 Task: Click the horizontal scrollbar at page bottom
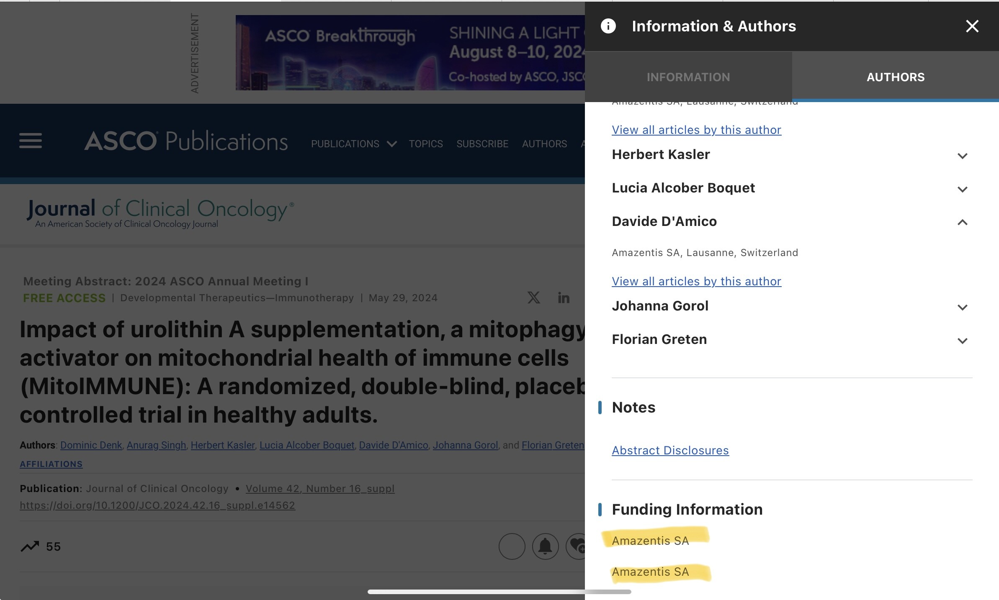pos(499,592)
